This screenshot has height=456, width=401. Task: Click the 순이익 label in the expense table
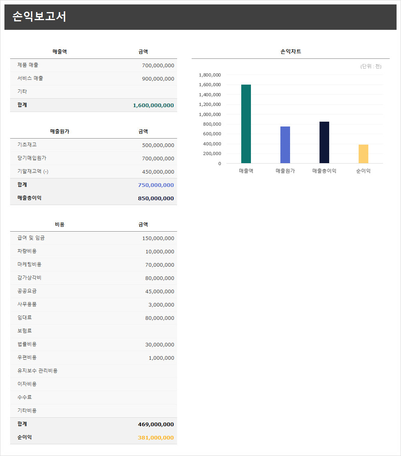[25, 437]
